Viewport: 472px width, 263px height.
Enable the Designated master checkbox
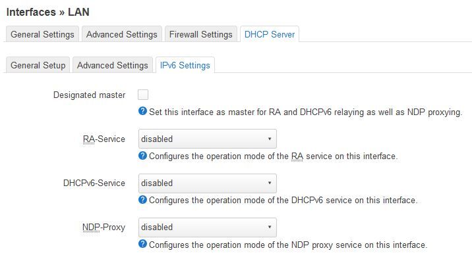pyautogui.click(x=143, y=95)
